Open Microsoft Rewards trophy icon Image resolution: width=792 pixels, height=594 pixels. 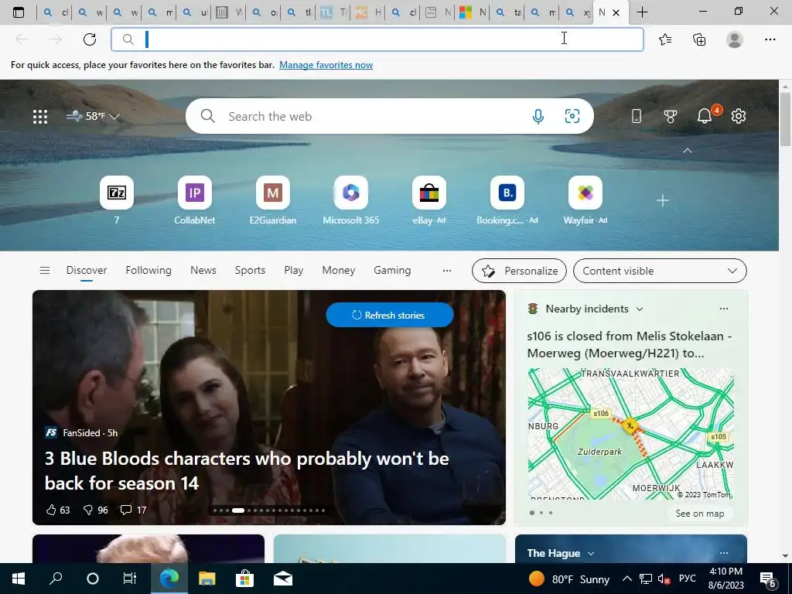[x=671, y=116]
